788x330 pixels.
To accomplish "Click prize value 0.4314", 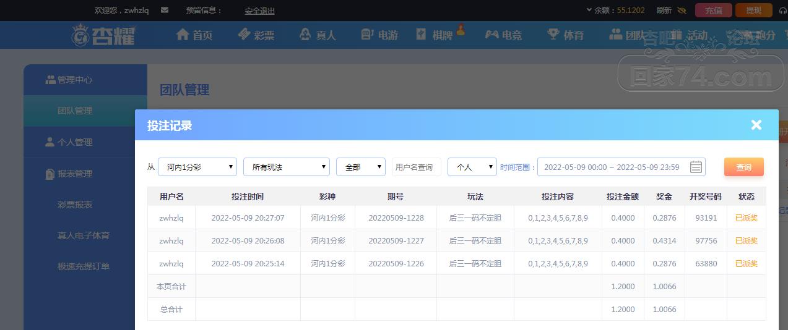I will (x=665, y=240).
